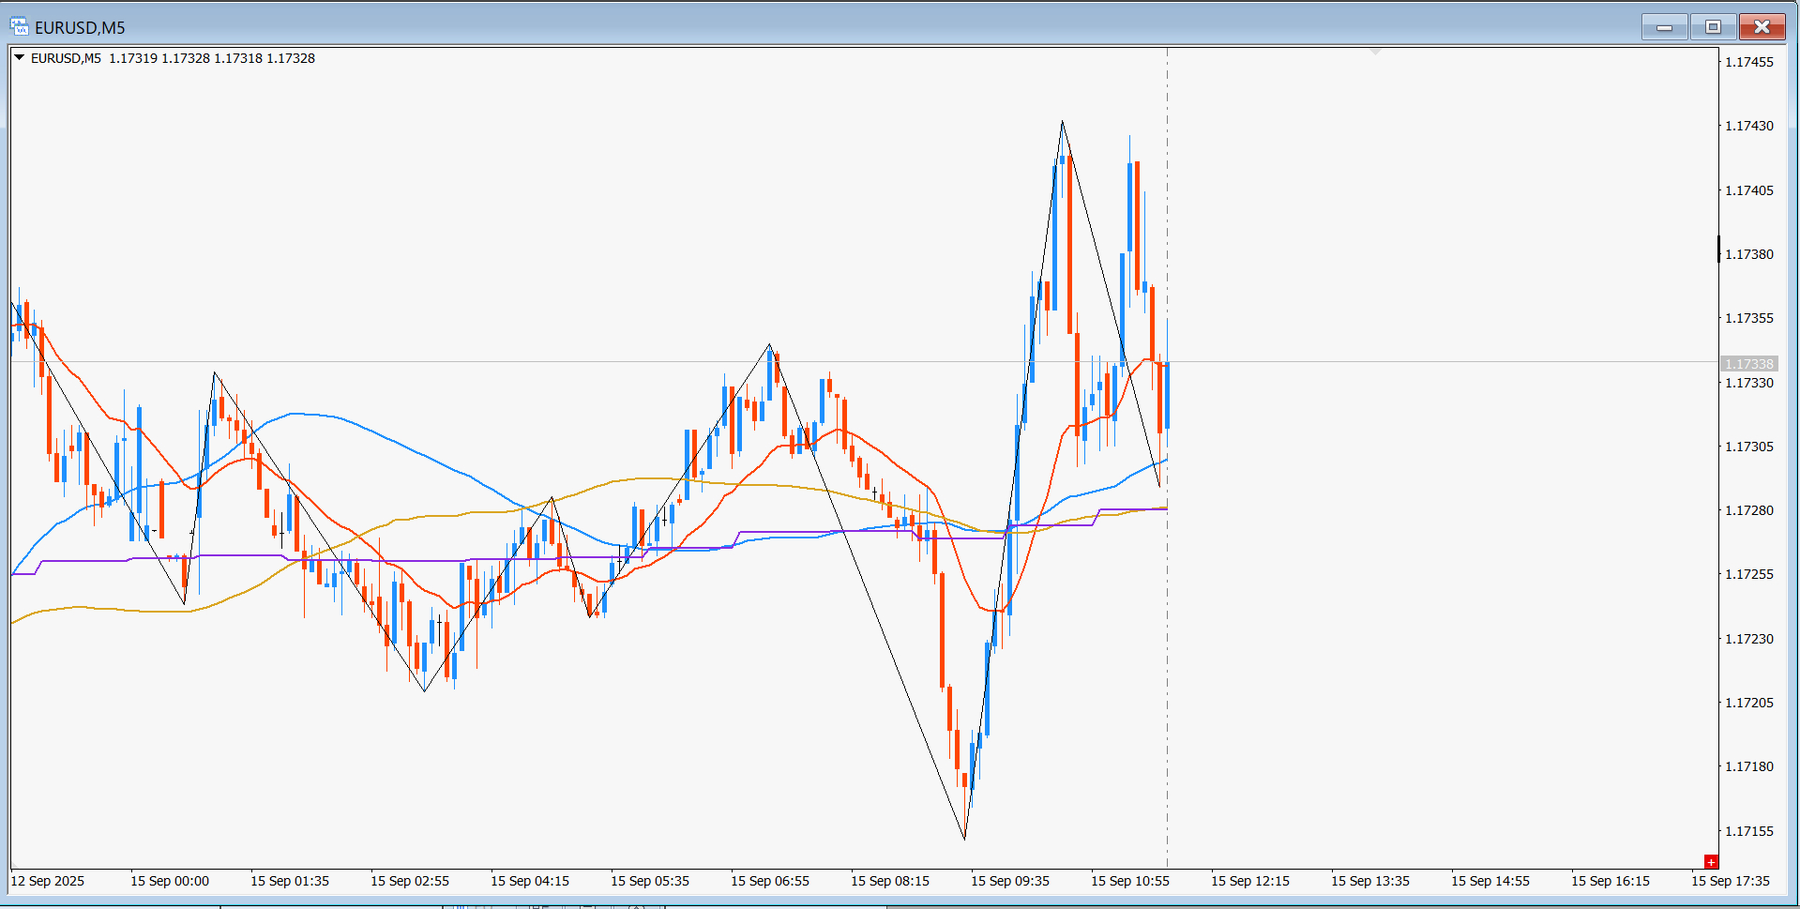
Task: Click time label 15 Sep 00:00
Action: 170,881
